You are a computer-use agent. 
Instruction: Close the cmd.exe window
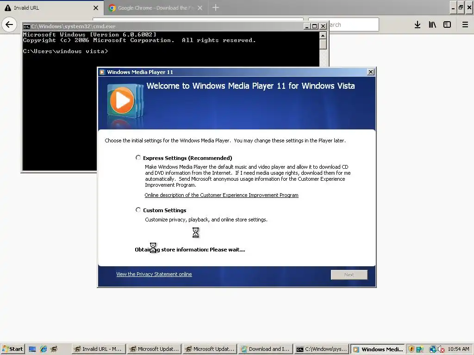click(323, 26)
